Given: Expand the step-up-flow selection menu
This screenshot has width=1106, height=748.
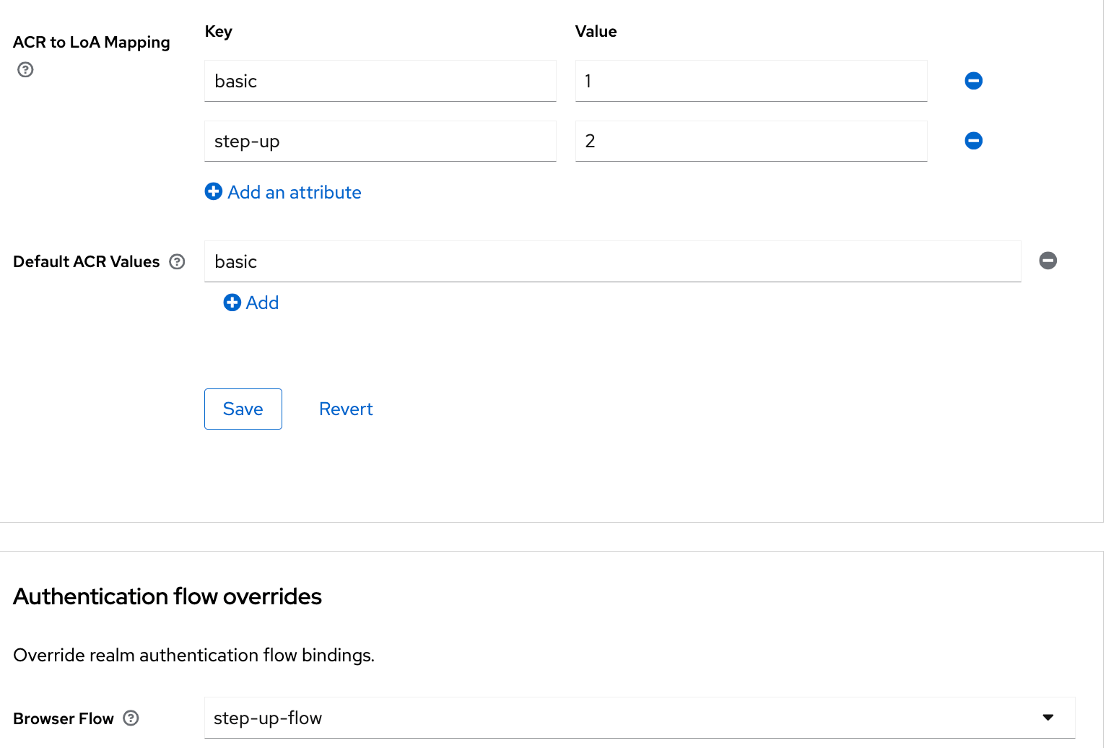Looking at the screenshot, I should [x=640, y=718].
